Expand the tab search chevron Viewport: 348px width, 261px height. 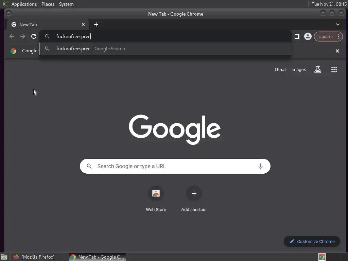point(337,24)
